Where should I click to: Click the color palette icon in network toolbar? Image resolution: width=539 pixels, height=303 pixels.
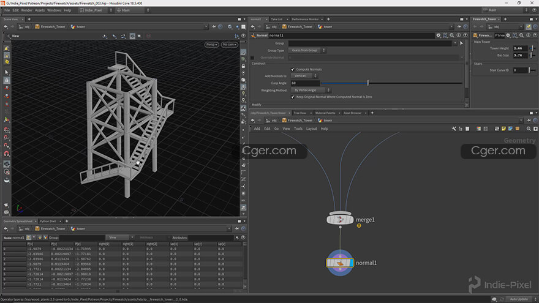click(x=478, y=129)
